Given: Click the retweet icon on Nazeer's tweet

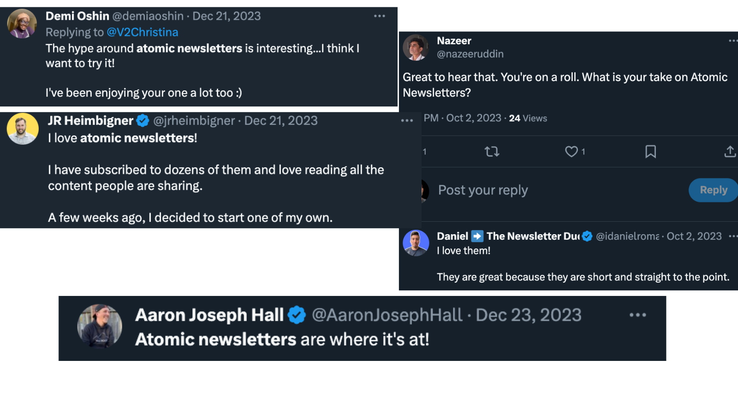Looking at the screenshot, I should [x=492, y=152].
